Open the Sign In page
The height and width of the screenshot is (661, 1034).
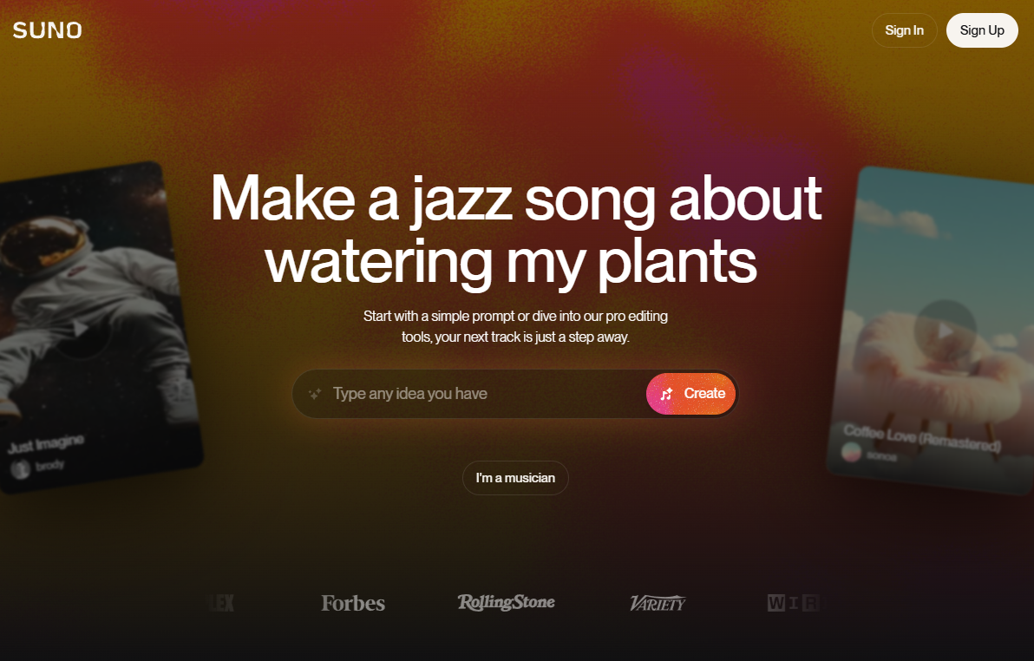904,30
